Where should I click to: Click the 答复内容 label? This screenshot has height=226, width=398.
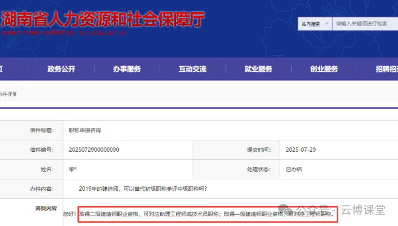pos(46,208)
